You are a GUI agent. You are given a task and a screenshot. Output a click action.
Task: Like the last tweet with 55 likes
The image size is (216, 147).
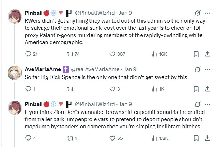tap(113, 138)
